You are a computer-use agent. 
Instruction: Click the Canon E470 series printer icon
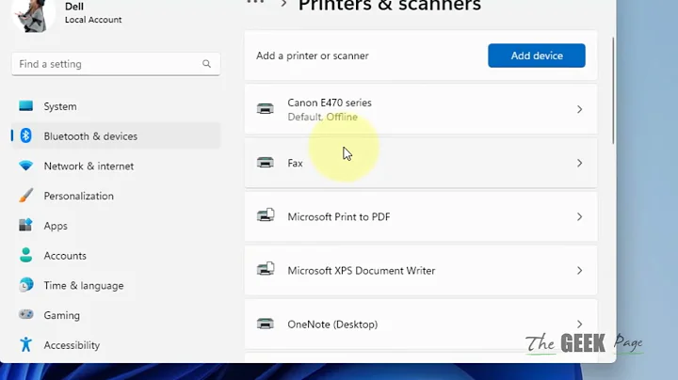pos(265,108)
